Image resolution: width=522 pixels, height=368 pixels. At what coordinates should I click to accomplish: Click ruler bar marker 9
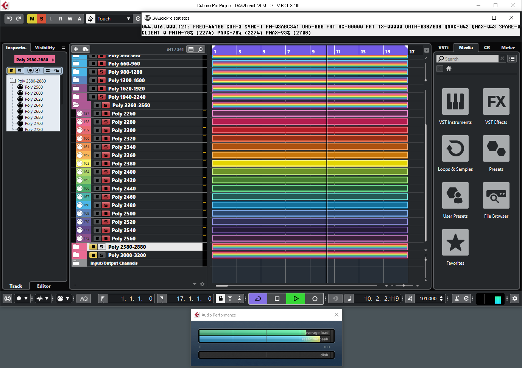tap(313, 51)
